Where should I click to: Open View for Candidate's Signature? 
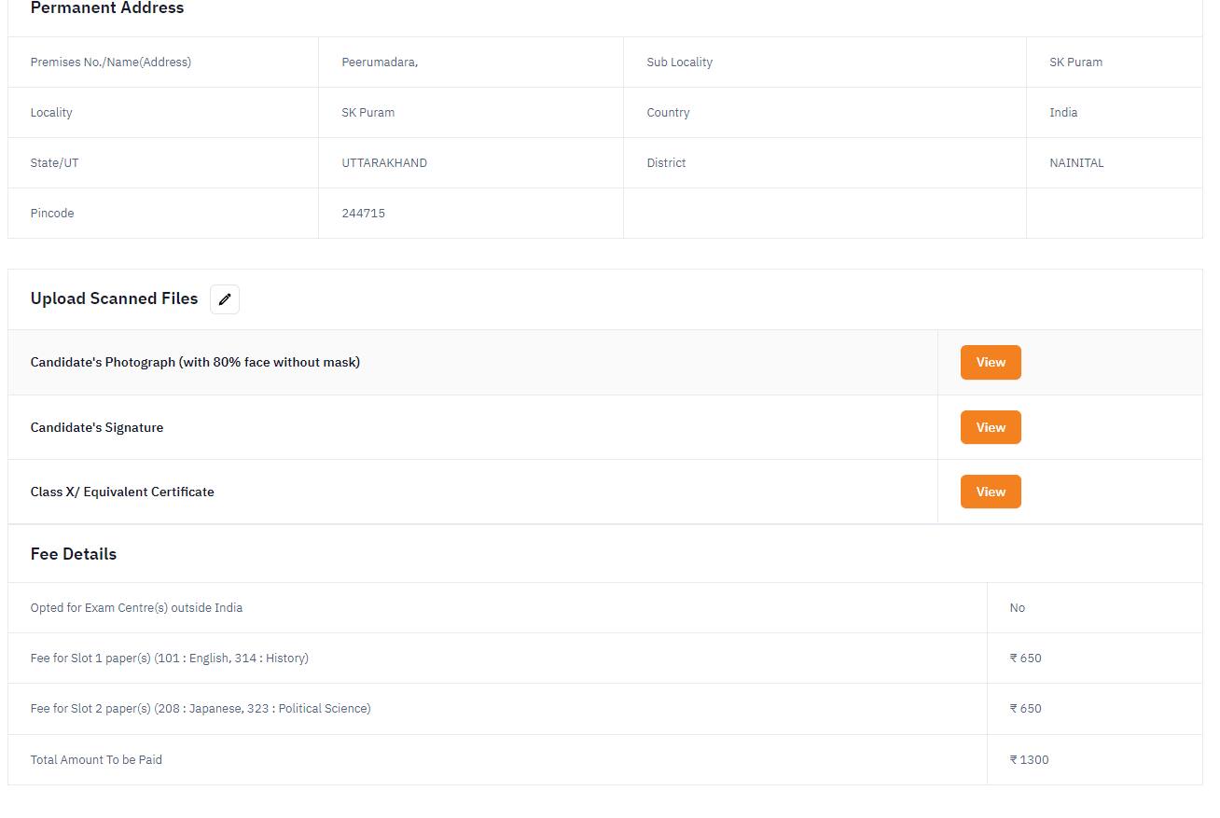(991, 427)
